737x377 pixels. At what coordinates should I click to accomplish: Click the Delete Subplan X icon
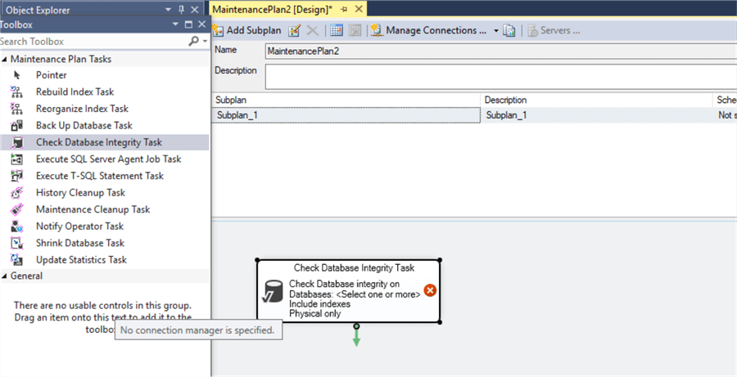(312, 30)
